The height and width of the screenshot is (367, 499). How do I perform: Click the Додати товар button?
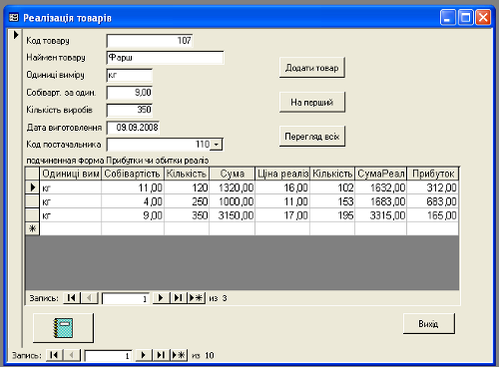312,68
